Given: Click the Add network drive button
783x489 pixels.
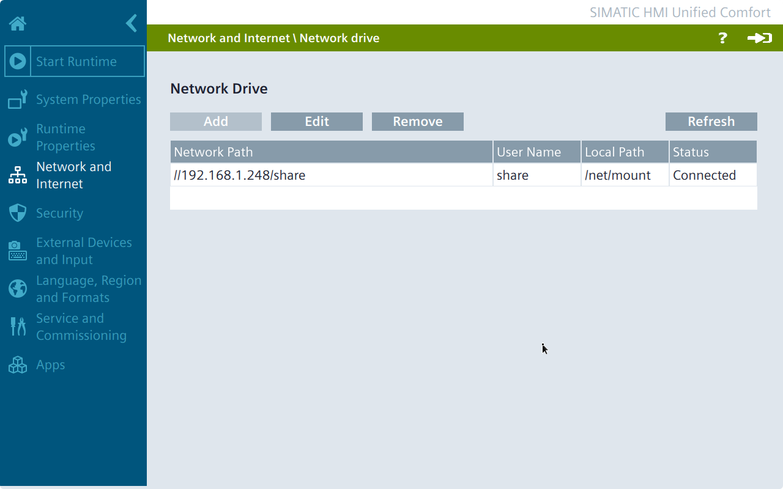Looking at the screenshot, I should pos(216,122).
